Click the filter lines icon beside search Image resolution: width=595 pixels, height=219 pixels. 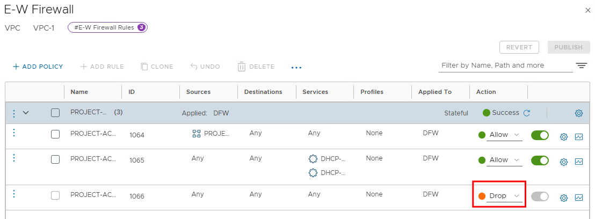point(582,66)
